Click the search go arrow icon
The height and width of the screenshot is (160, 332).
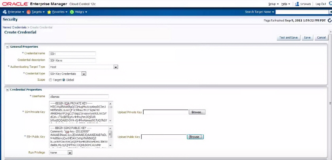click(330, 12)
